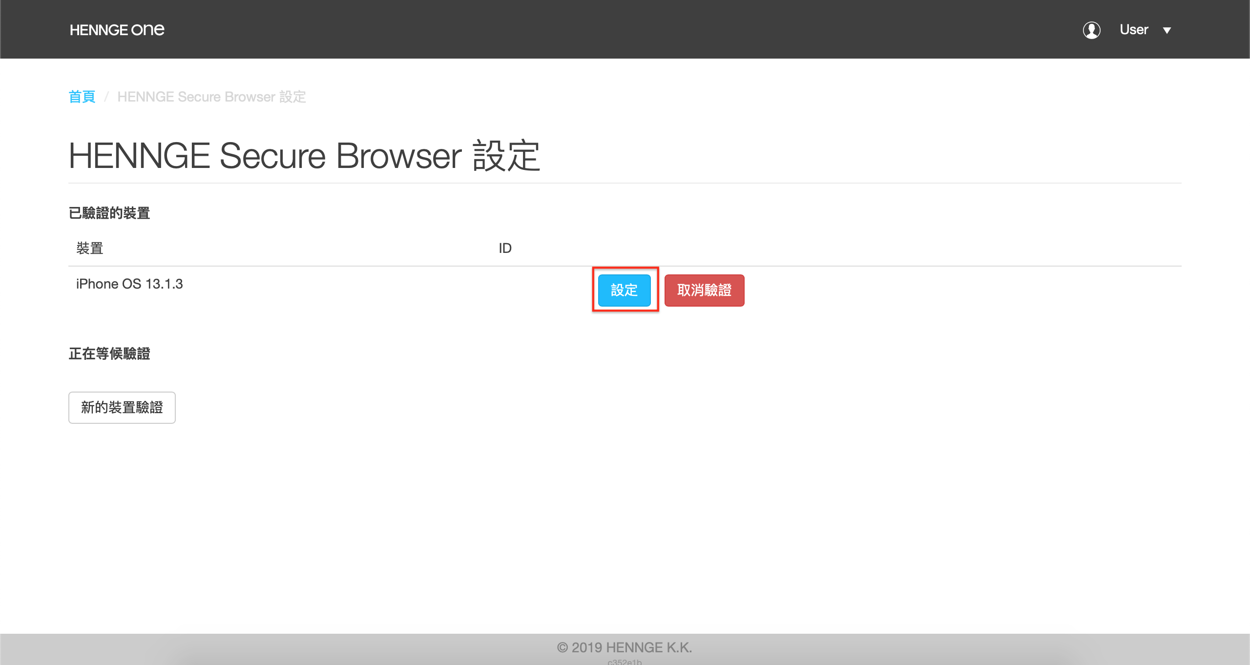
Task: Open the User account menu label
Action: tap(1134, 30)
